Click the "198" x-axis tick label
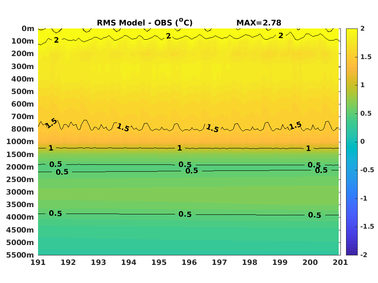The image size is (378, 283). [x=250, y=262]
